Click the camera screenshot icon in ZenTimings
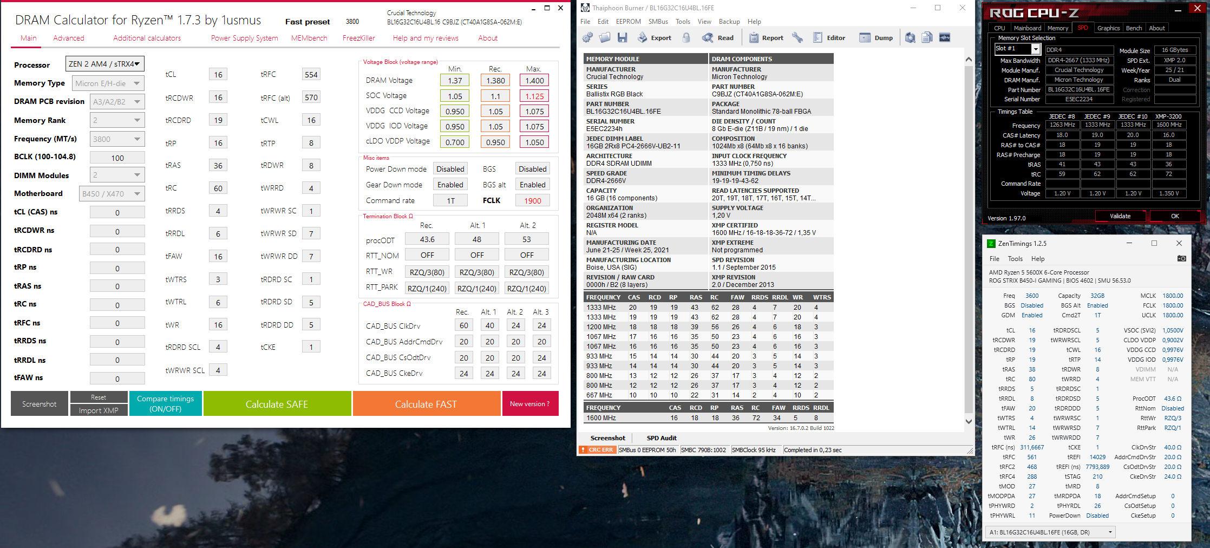 pyautogui.click(x=1181, y=258)
